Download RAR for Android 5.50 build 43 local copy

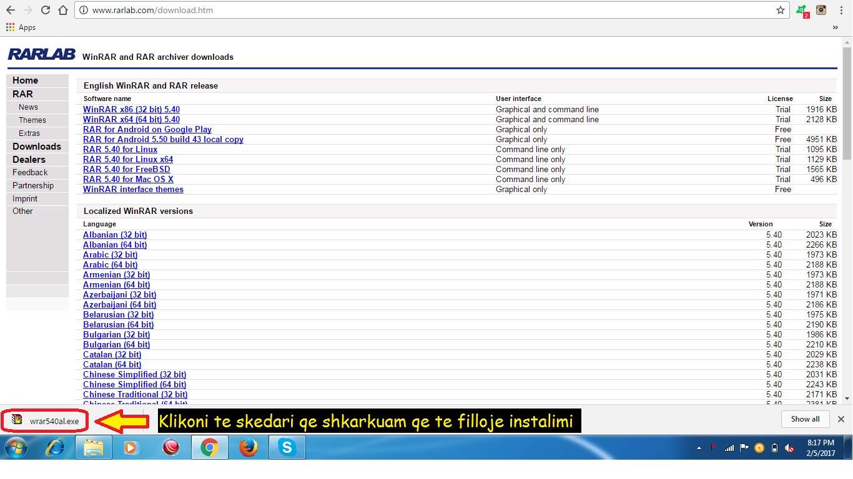coord(163,139)
